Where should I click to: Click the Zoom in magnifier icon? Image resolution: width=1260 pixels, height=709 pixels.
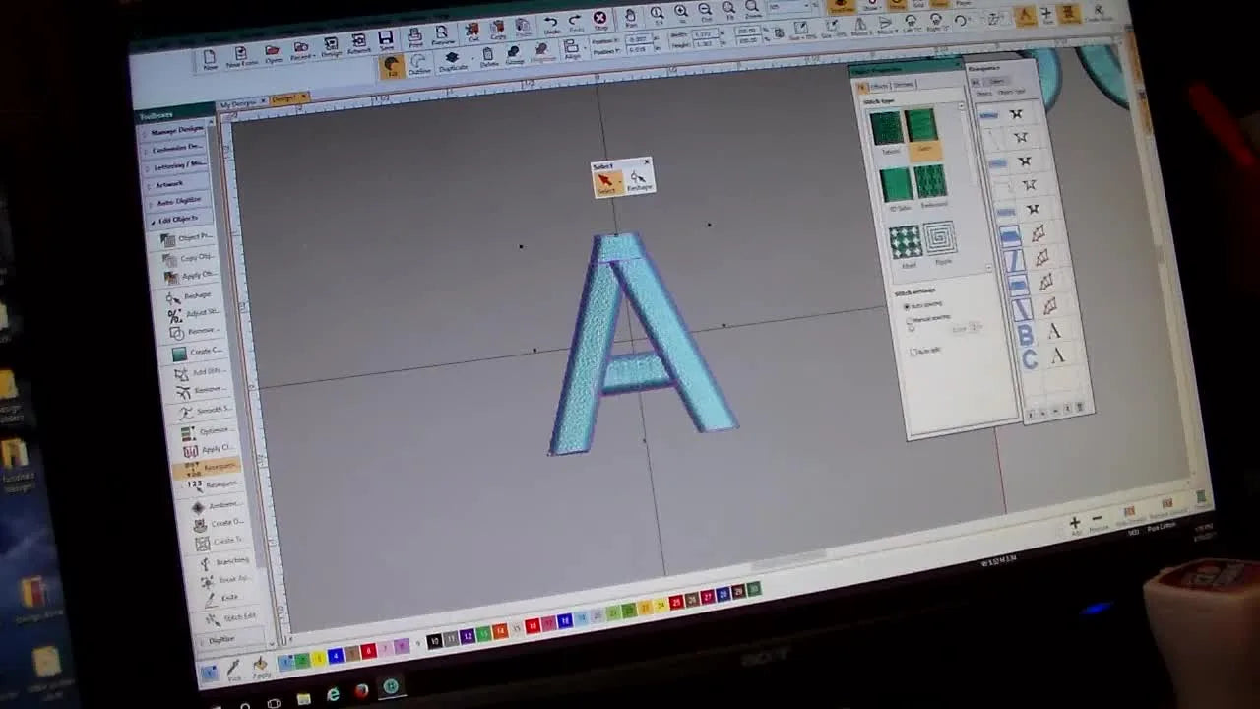point(680,14)
